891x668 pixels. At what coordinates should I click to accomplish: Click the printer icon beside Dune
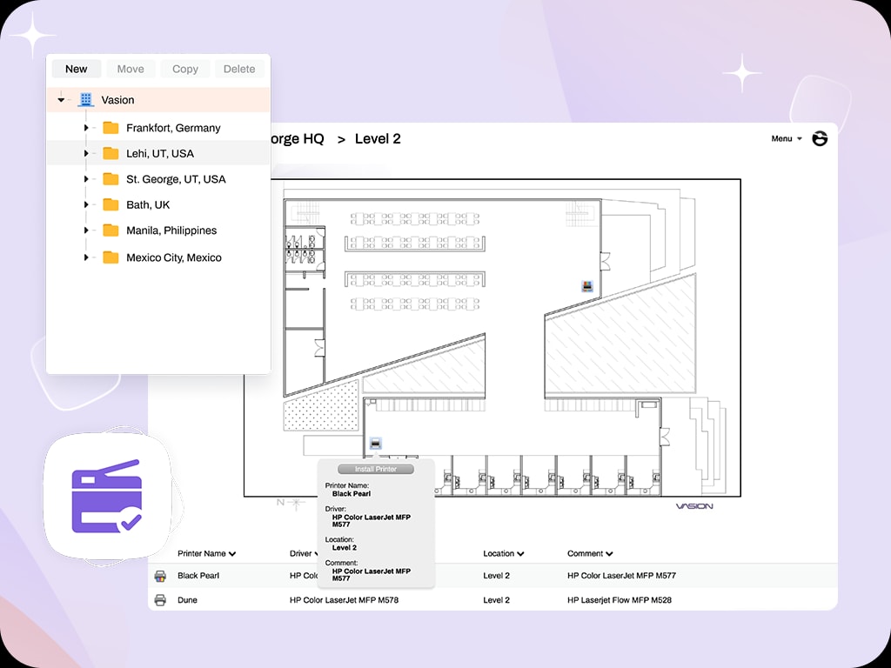160,600
